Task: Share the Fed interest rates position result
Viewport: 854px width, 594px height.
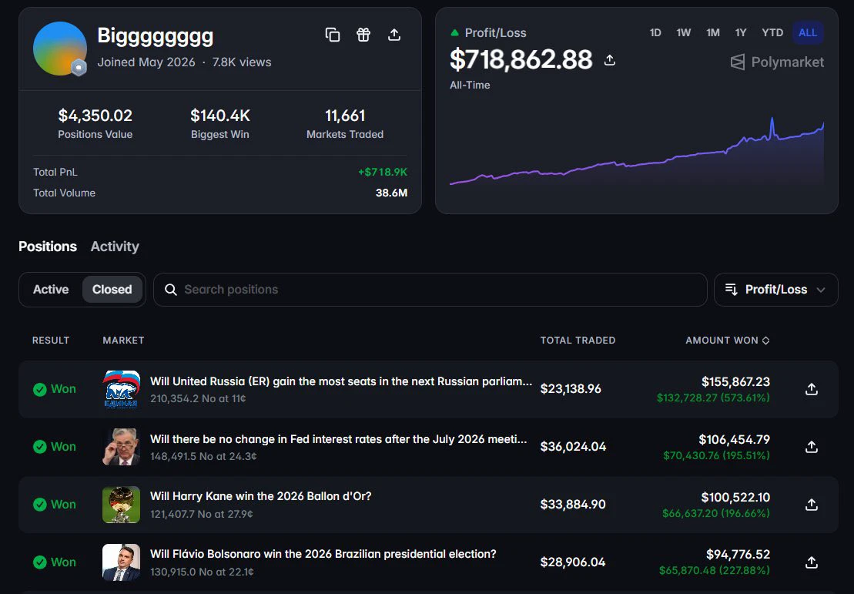Action: pos(812,447)
